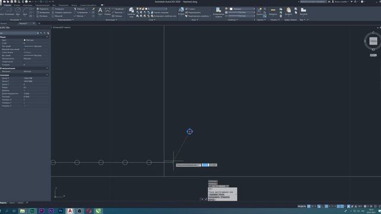Click the Move (Перенести) tool

pyautogui.click(x=42, y=9)
